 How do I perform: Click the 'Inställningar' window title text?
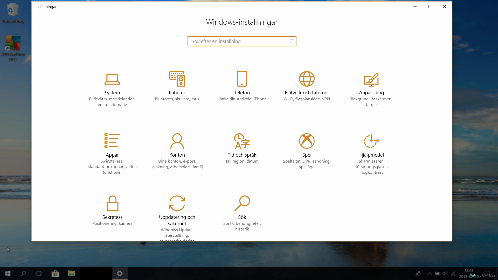coord(46,7)
